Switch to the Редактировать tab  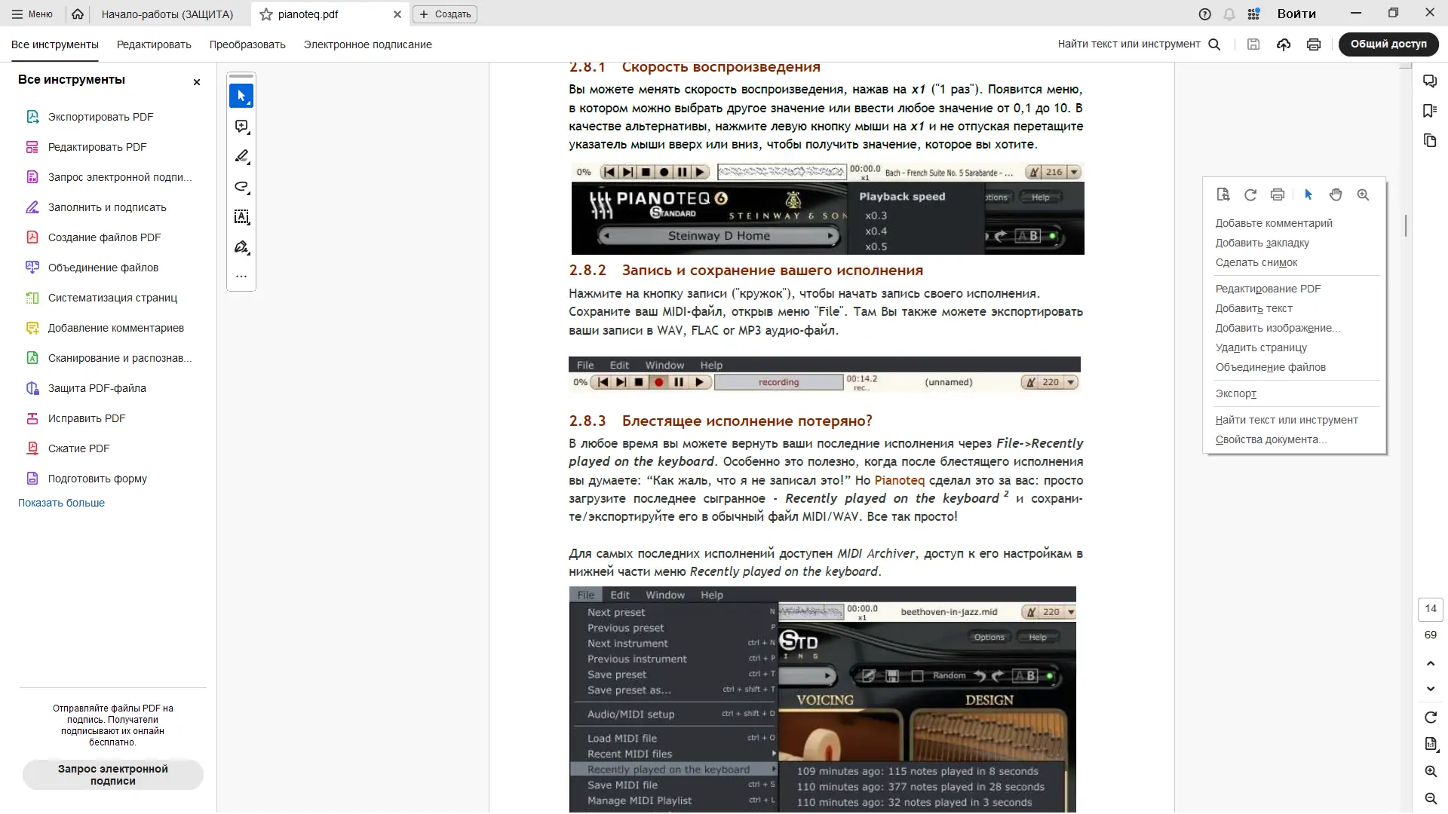pos(154,44)
